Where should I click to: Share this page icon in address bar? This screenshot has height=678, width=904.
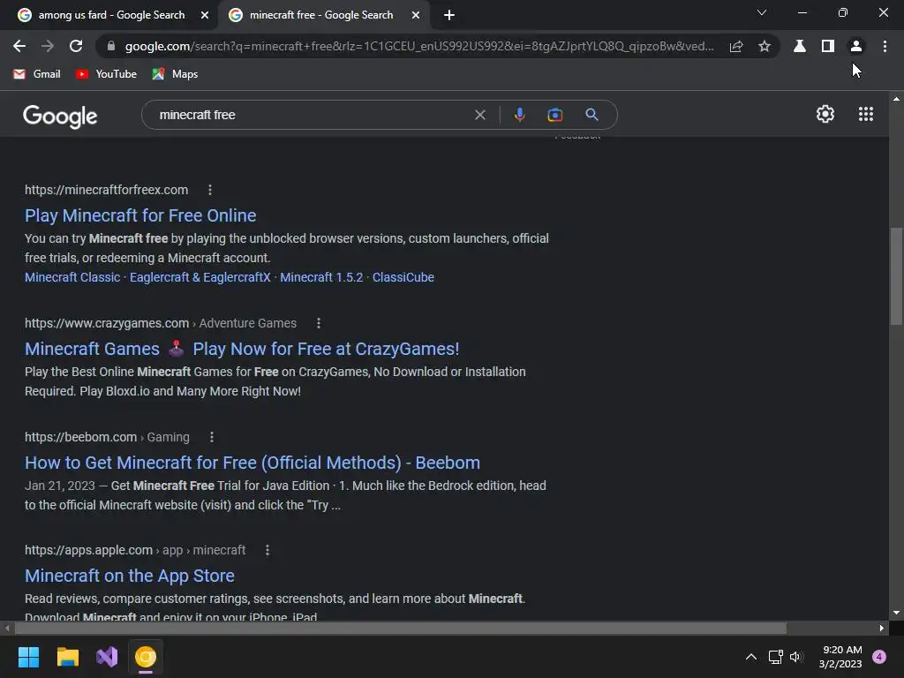click(736, 46)
